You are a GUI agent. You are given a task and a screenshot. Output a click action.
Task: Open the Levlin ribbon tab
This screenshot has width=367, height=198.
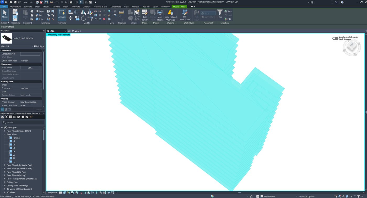pos(155,7)
